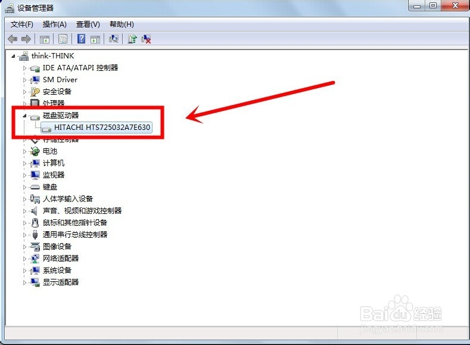
Task: Expand the 显示适配器 node
Action: coord(24,282)
